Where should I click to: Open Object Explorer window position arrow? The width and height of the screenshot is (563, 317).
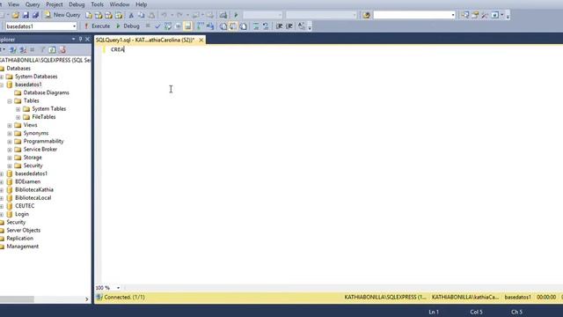pyautogui.click(x=73, y=39)
